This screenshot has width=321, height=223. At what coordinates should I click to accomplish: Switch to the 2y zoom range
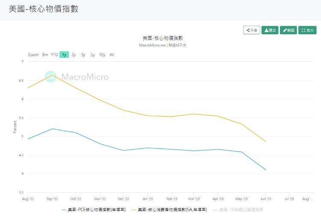(x=74, y=54)
